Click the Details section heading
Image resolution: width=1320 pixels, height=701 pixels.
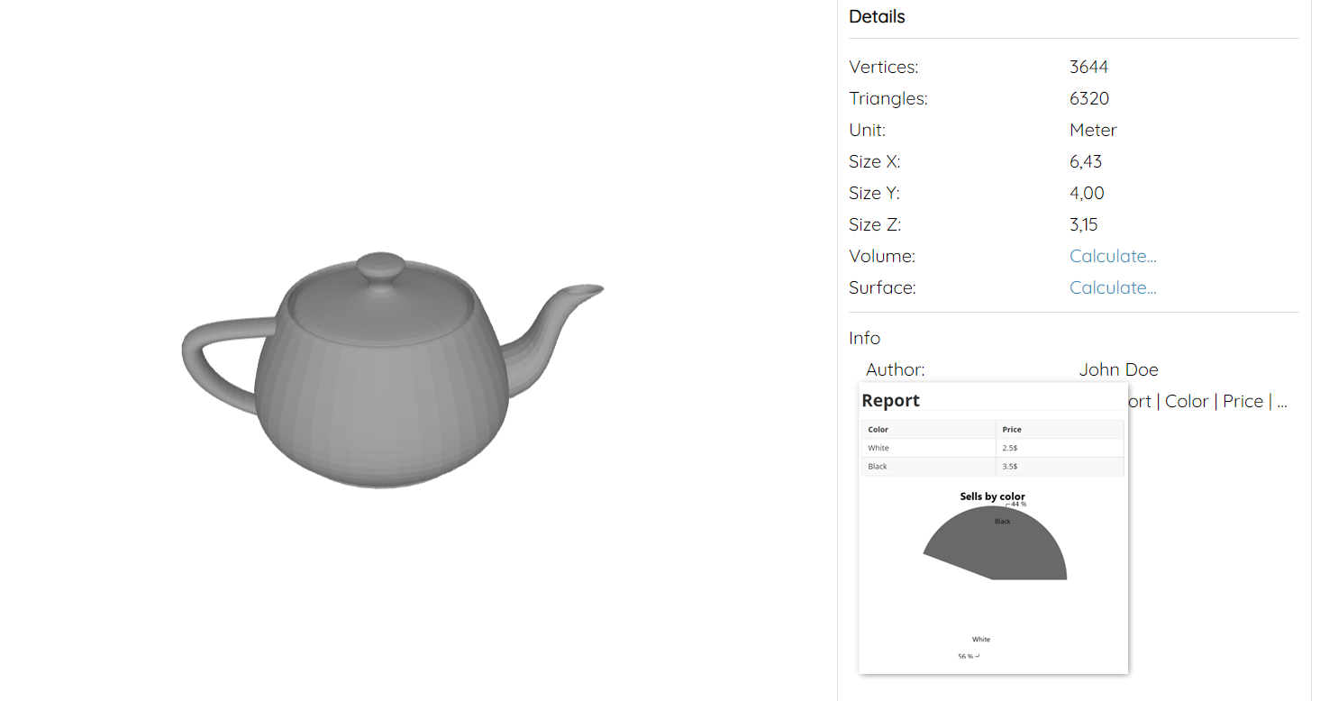click(876, 16)
